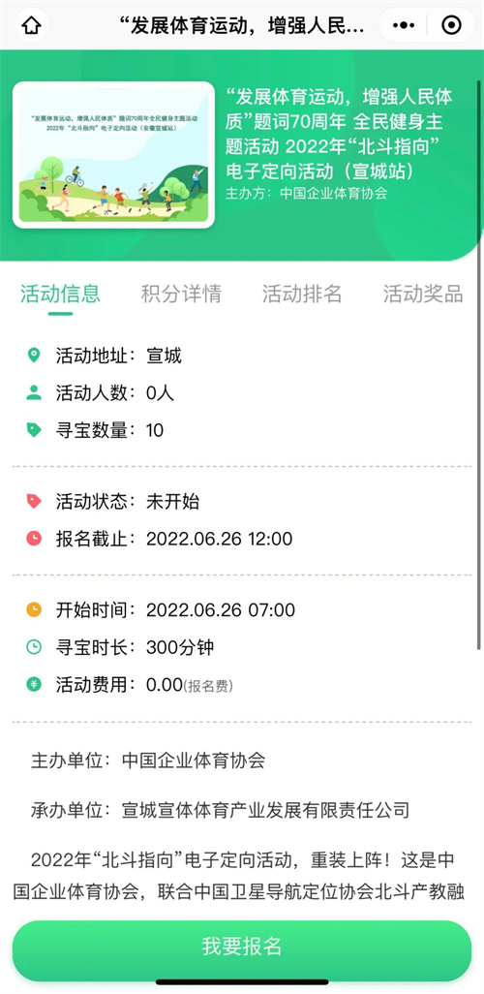Viewport: 484px width, 994px height.
Task: Click the location pin icon beside 活动地址
Action: point(34,355)
